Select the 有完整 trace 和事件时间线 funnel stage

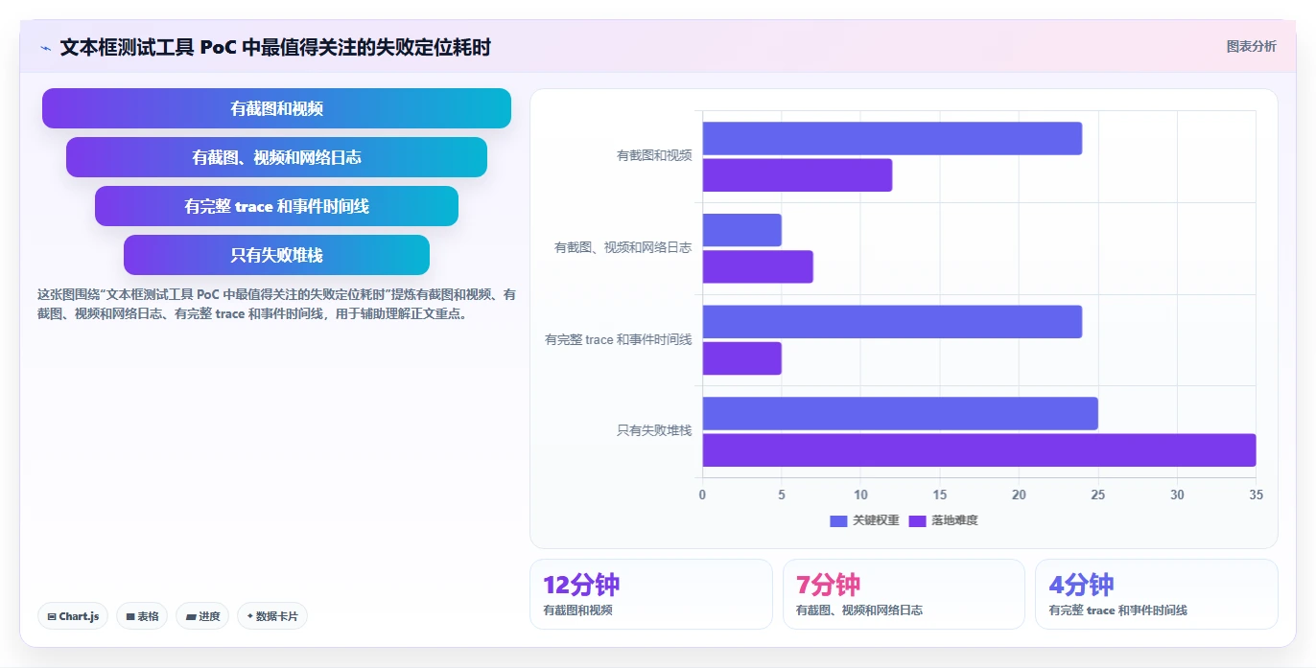pyautogui.click(x=276, y=206)
